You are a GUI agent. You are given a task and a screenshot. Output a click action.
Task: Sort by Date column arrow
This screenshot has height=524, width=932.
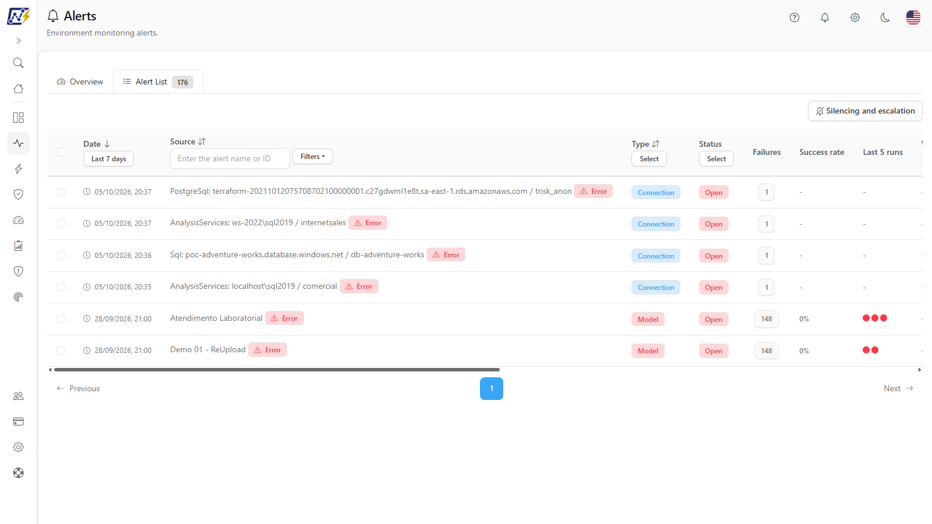(x=107, y=144)
